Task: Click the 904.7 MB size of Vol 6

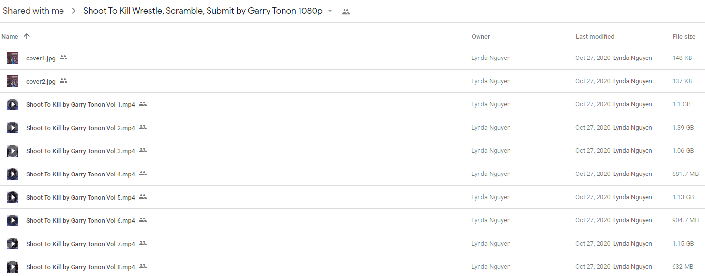Action: 685,220
